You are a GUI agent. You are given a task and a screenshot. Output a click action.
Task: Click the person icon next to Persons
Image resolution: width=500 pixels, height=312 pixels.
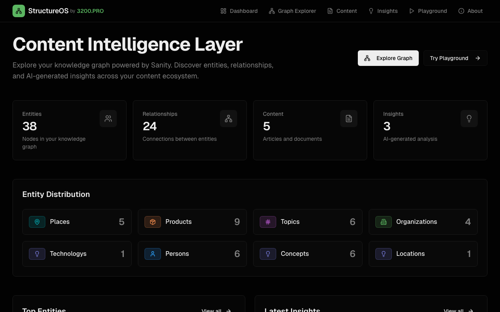click(x=153, y=253)
